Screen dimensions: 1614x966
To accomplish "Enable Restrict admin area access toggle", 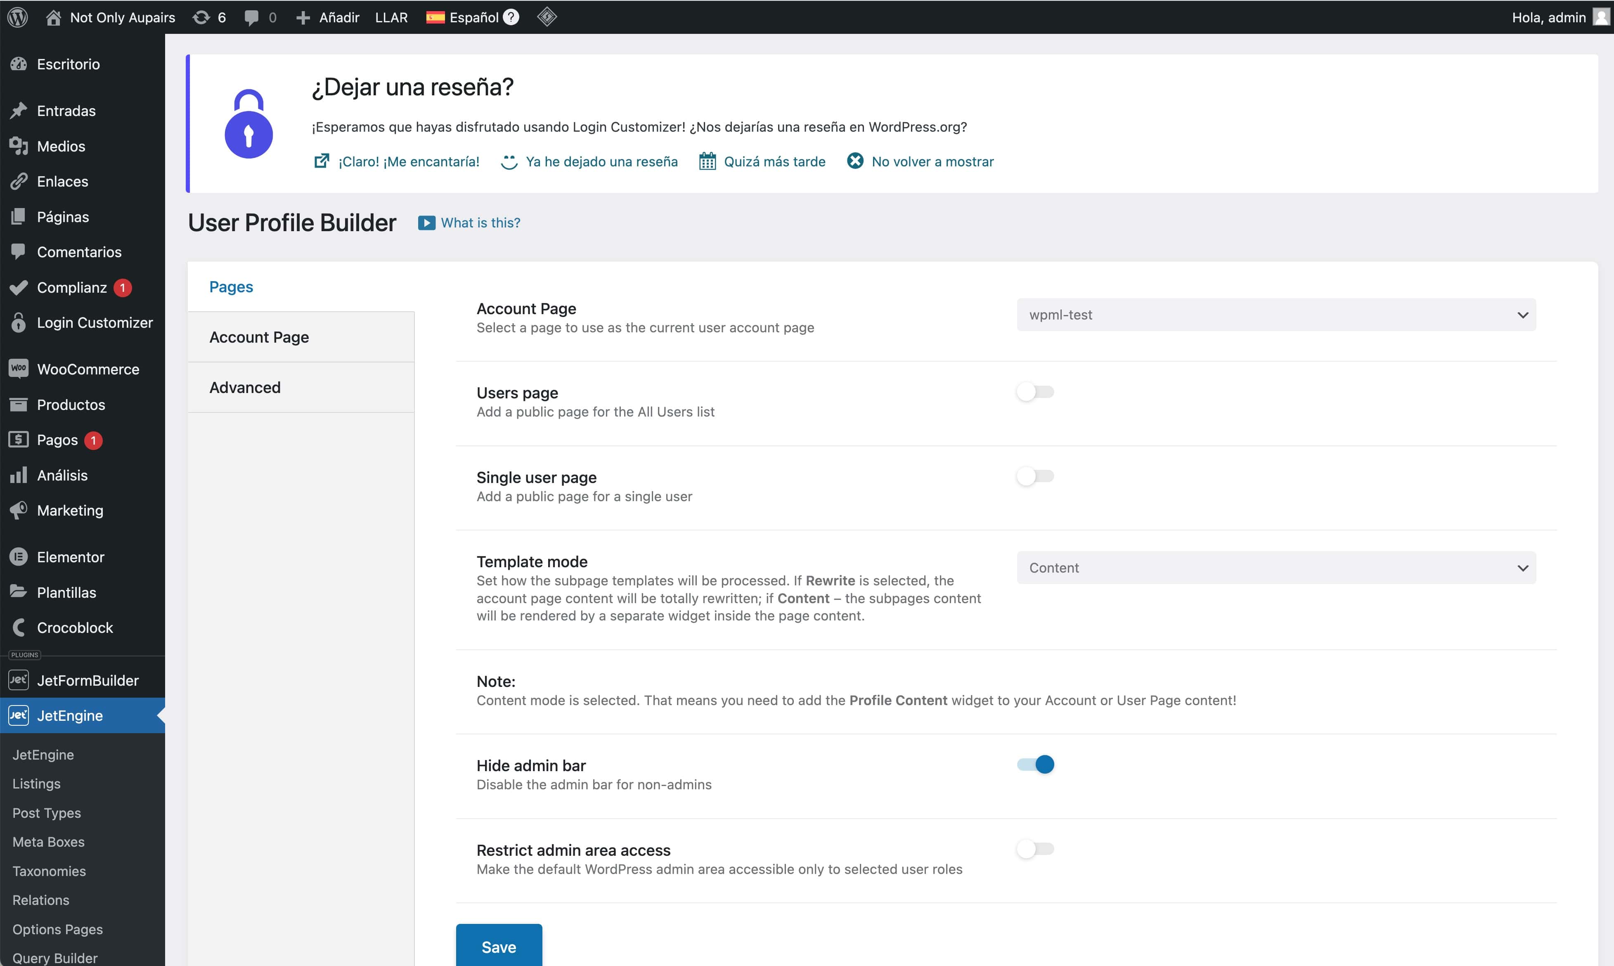I will click(1035, 849).
